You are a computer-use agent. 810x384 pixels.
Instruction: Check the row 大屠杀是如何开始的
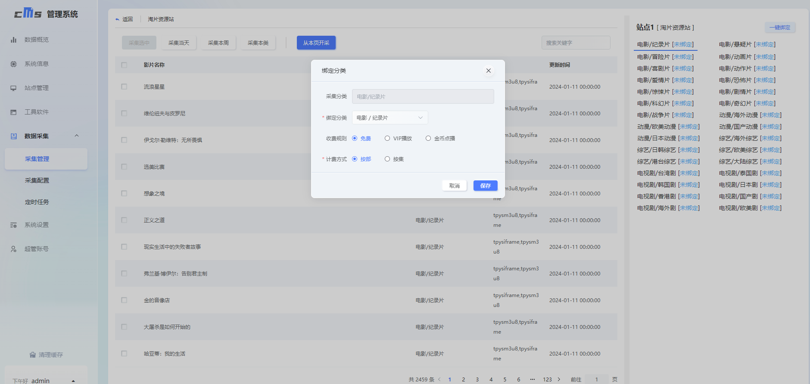pos(124,327)
